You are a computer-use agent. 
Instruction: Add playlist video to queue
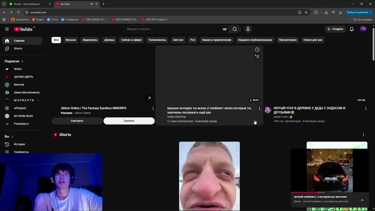pyautogui.click(x=257, y=57)
